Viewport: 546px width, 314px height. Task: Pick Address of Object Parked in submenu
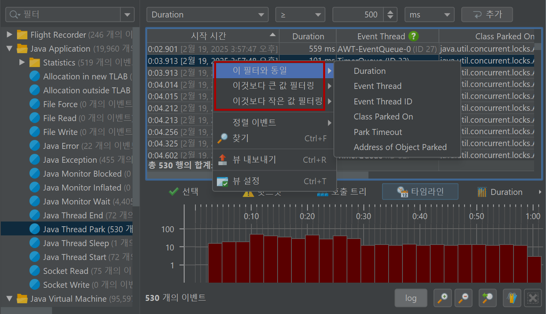397,147
